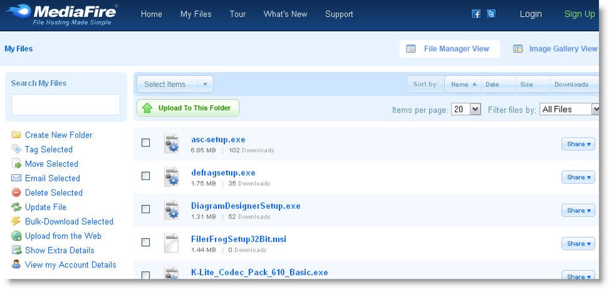609x289 pixels.
Task: Open the defragsetup.exe file link
Action: point(223,173)
